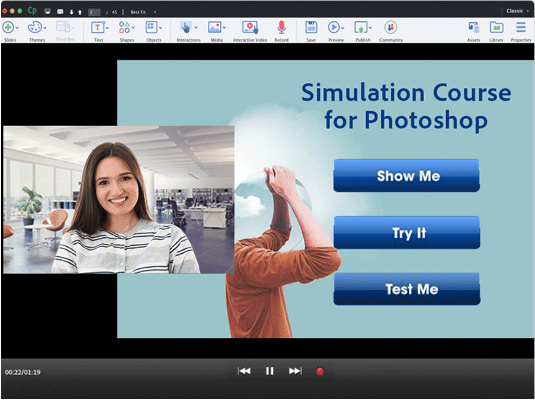The width and height of the screenshot is (535, 400).
Task: Expand the dropdown arrow beside Interactions
Action: [x=196, y=28]
